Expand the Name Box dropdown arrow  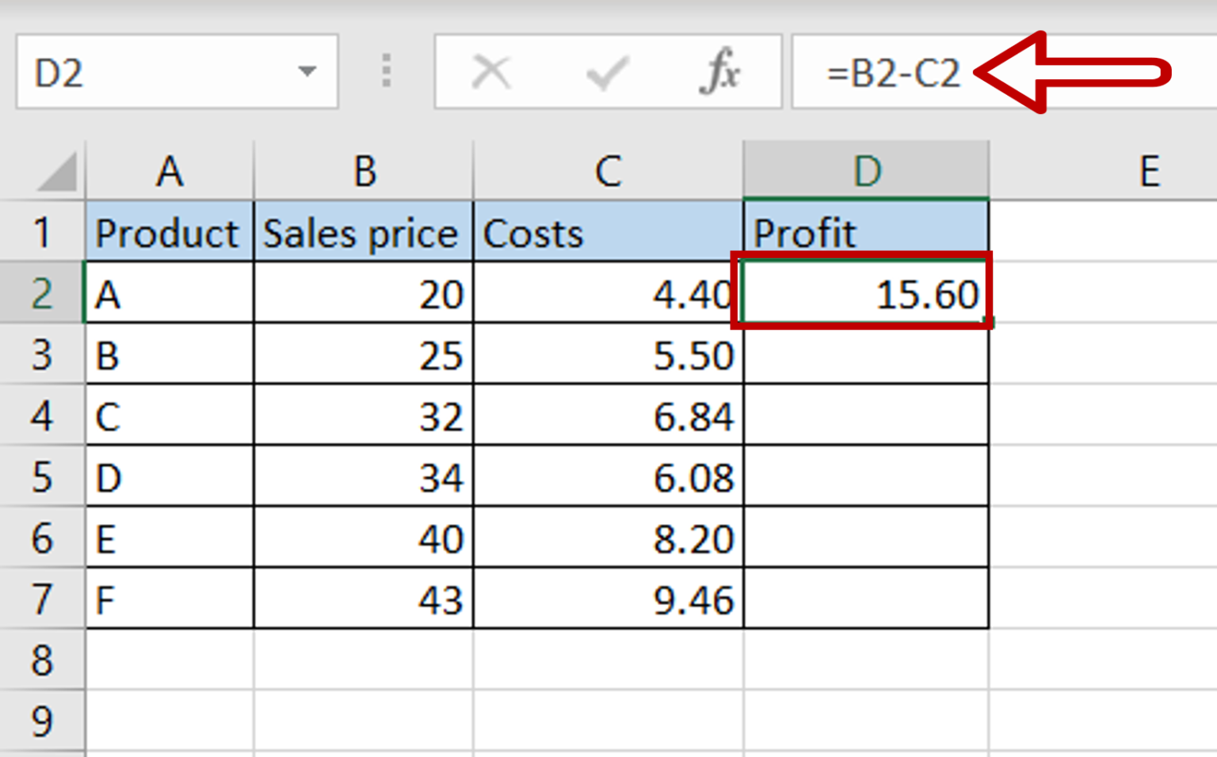click(x=307, y=71)
